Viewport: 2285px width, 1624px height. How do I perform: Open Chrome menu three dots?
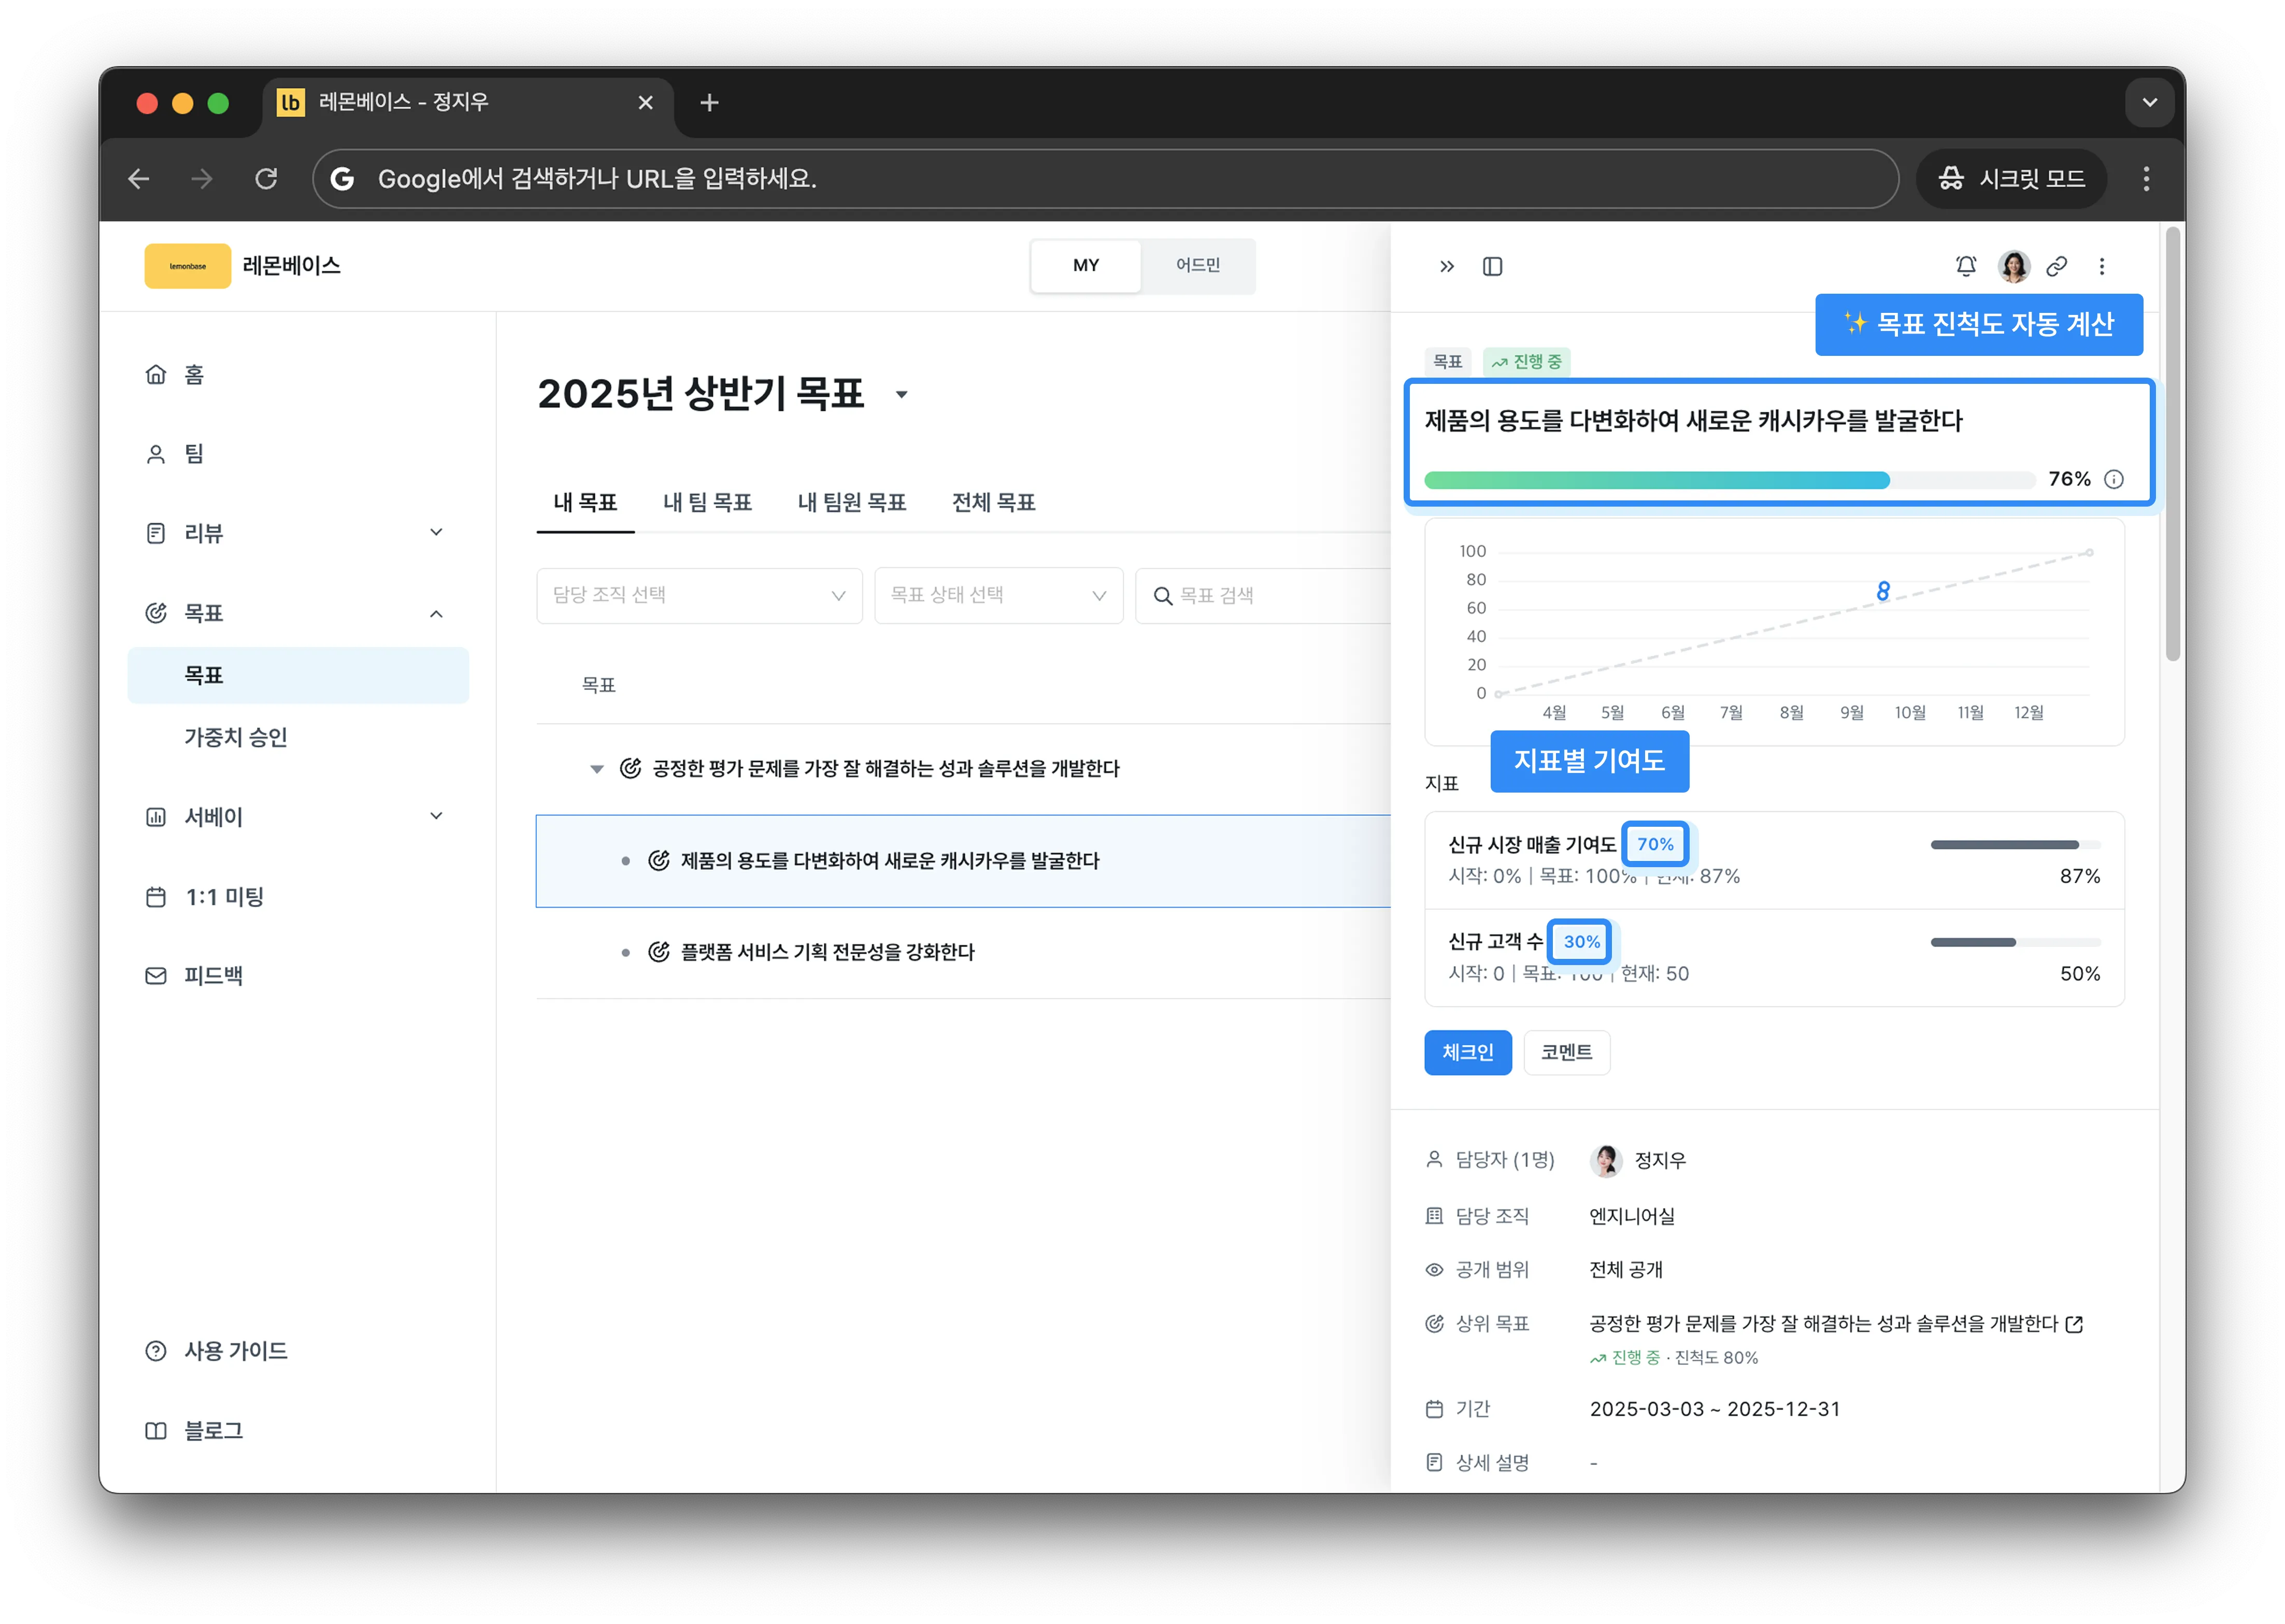2146,179
